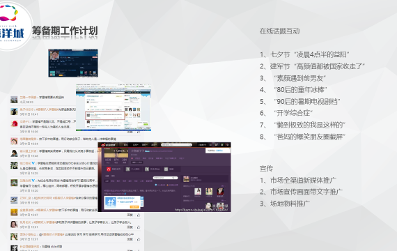The height and width of the screenshot is (251, 397).
Task: Click the gear icon in Weibo top bar
Action: 221,145
